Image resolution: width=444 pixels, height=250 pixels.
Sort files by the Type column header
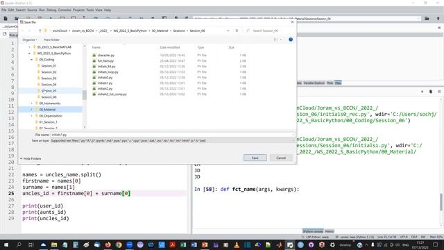click(x=200, y=47)
